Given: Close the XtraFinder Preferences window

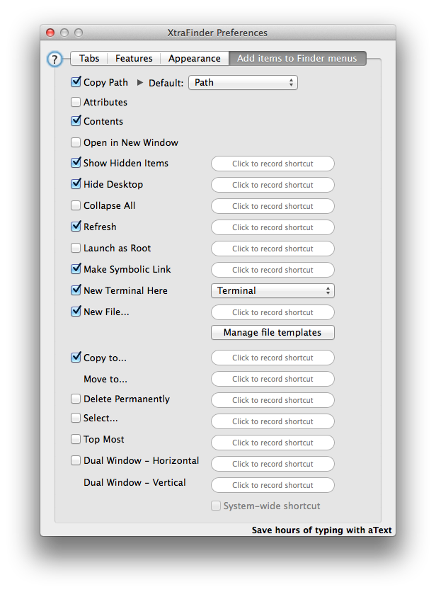Looking at the screenshot, I should coord(50,33).
